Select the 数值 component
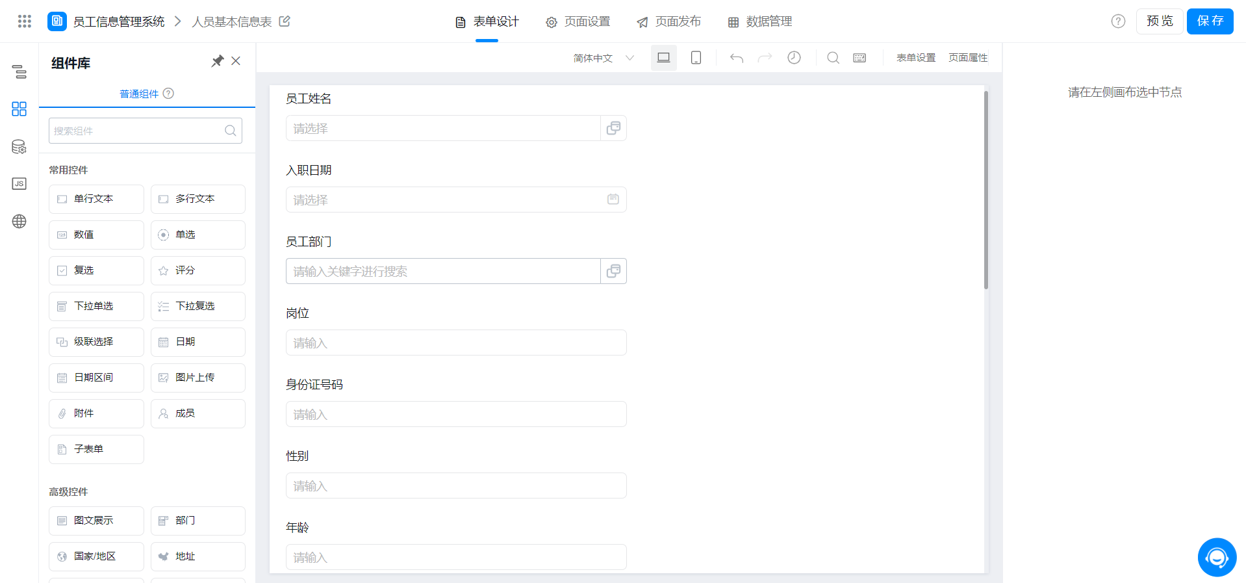 (96, 235)
